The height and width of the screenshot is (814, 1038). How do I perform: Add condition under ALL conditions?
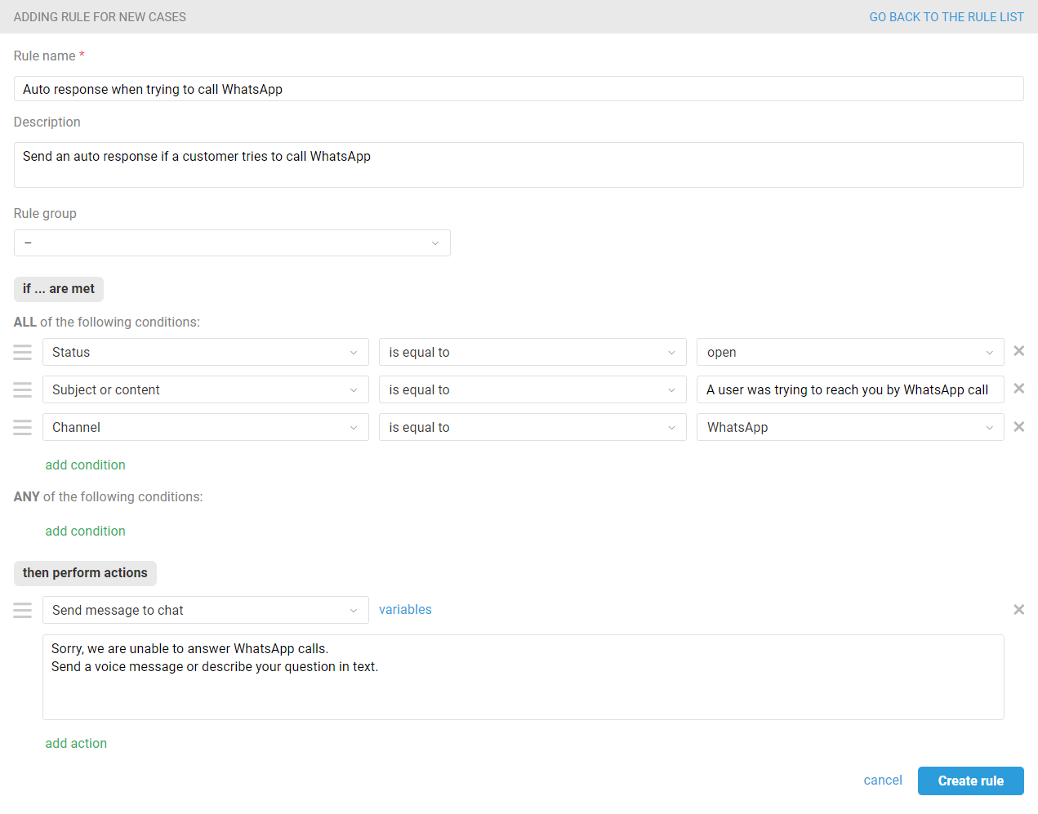click(x=85, y=465)
